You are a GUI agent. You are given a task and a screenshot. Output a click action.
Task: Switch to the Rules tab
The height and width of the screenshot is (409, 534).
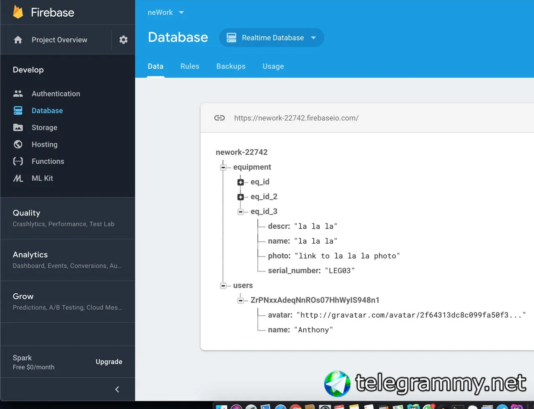click(190, 66)
